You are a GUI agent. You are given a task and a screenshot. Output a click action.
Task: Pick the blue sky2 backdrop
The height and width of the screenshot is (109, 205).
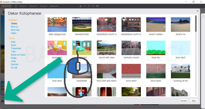[180, 48]
